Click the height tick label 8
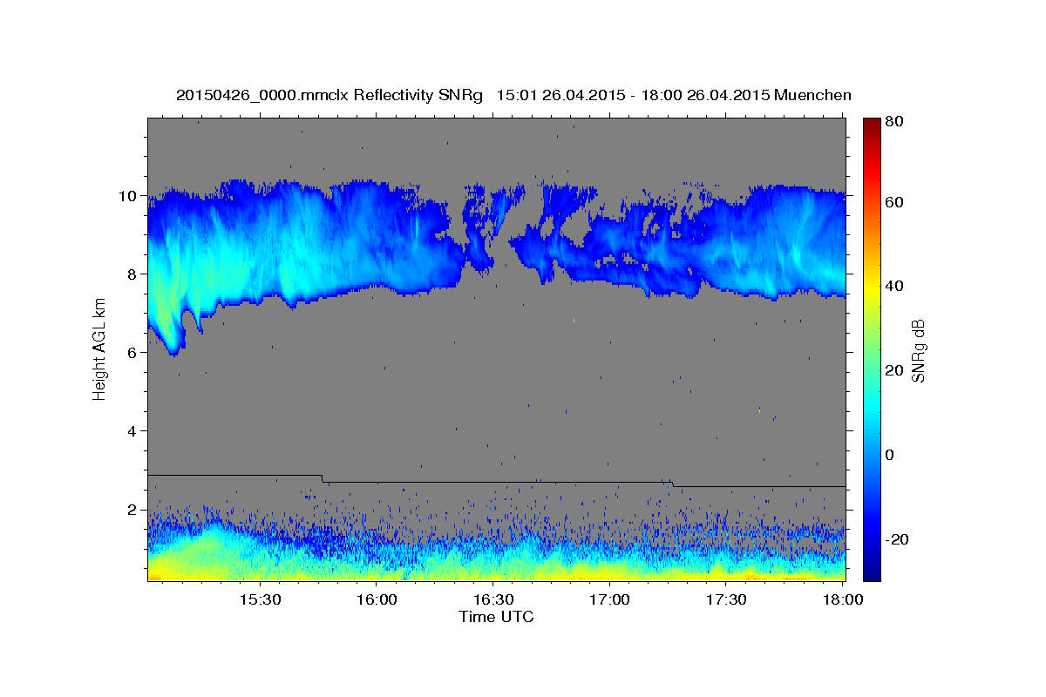The height and width of the screenshot is (697, 1046). tap(134, 274)
